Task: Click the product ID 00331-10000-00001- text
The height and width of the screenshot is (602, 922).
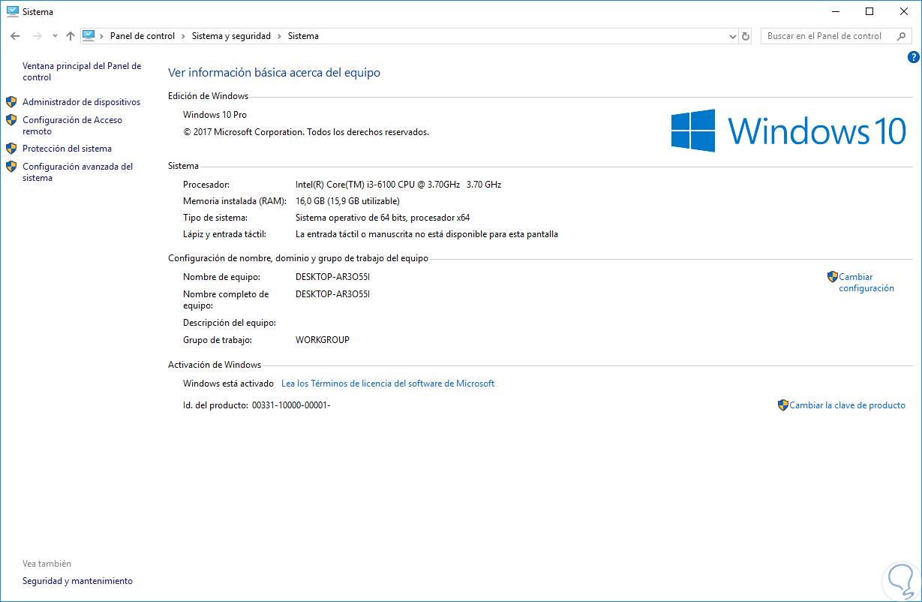Action: point(291,405)
